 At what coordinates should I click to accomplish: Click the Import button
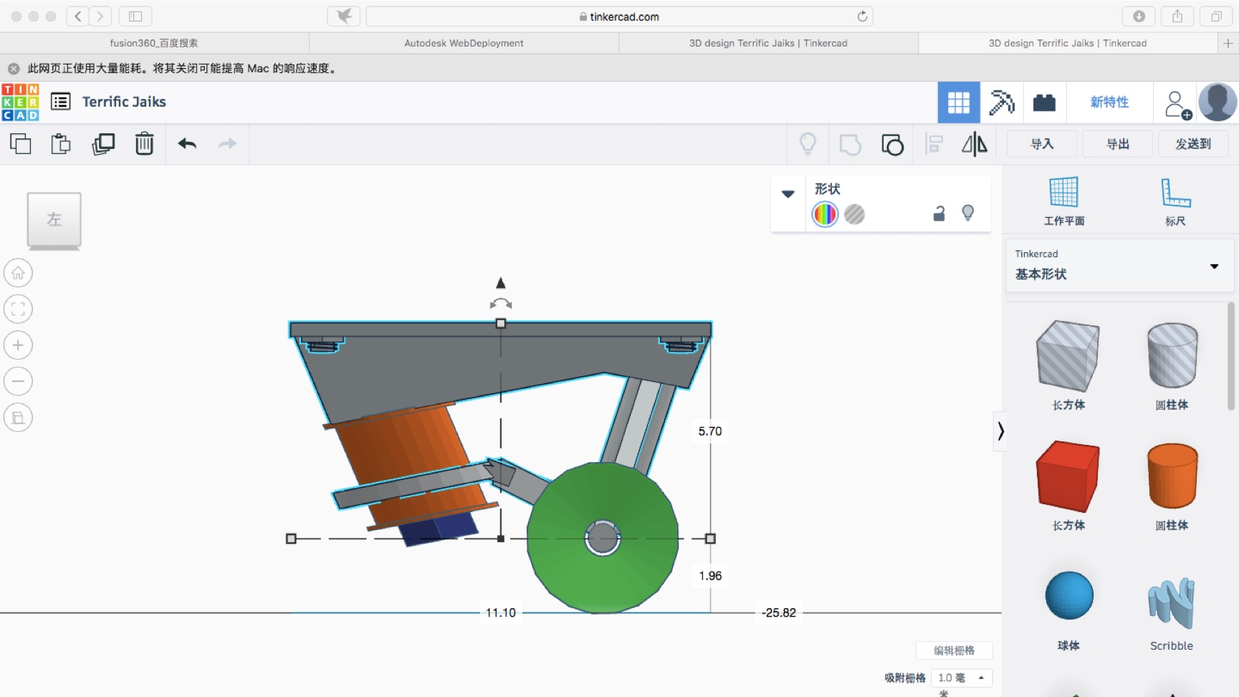pyautogui.click(x=1042, y=144)
